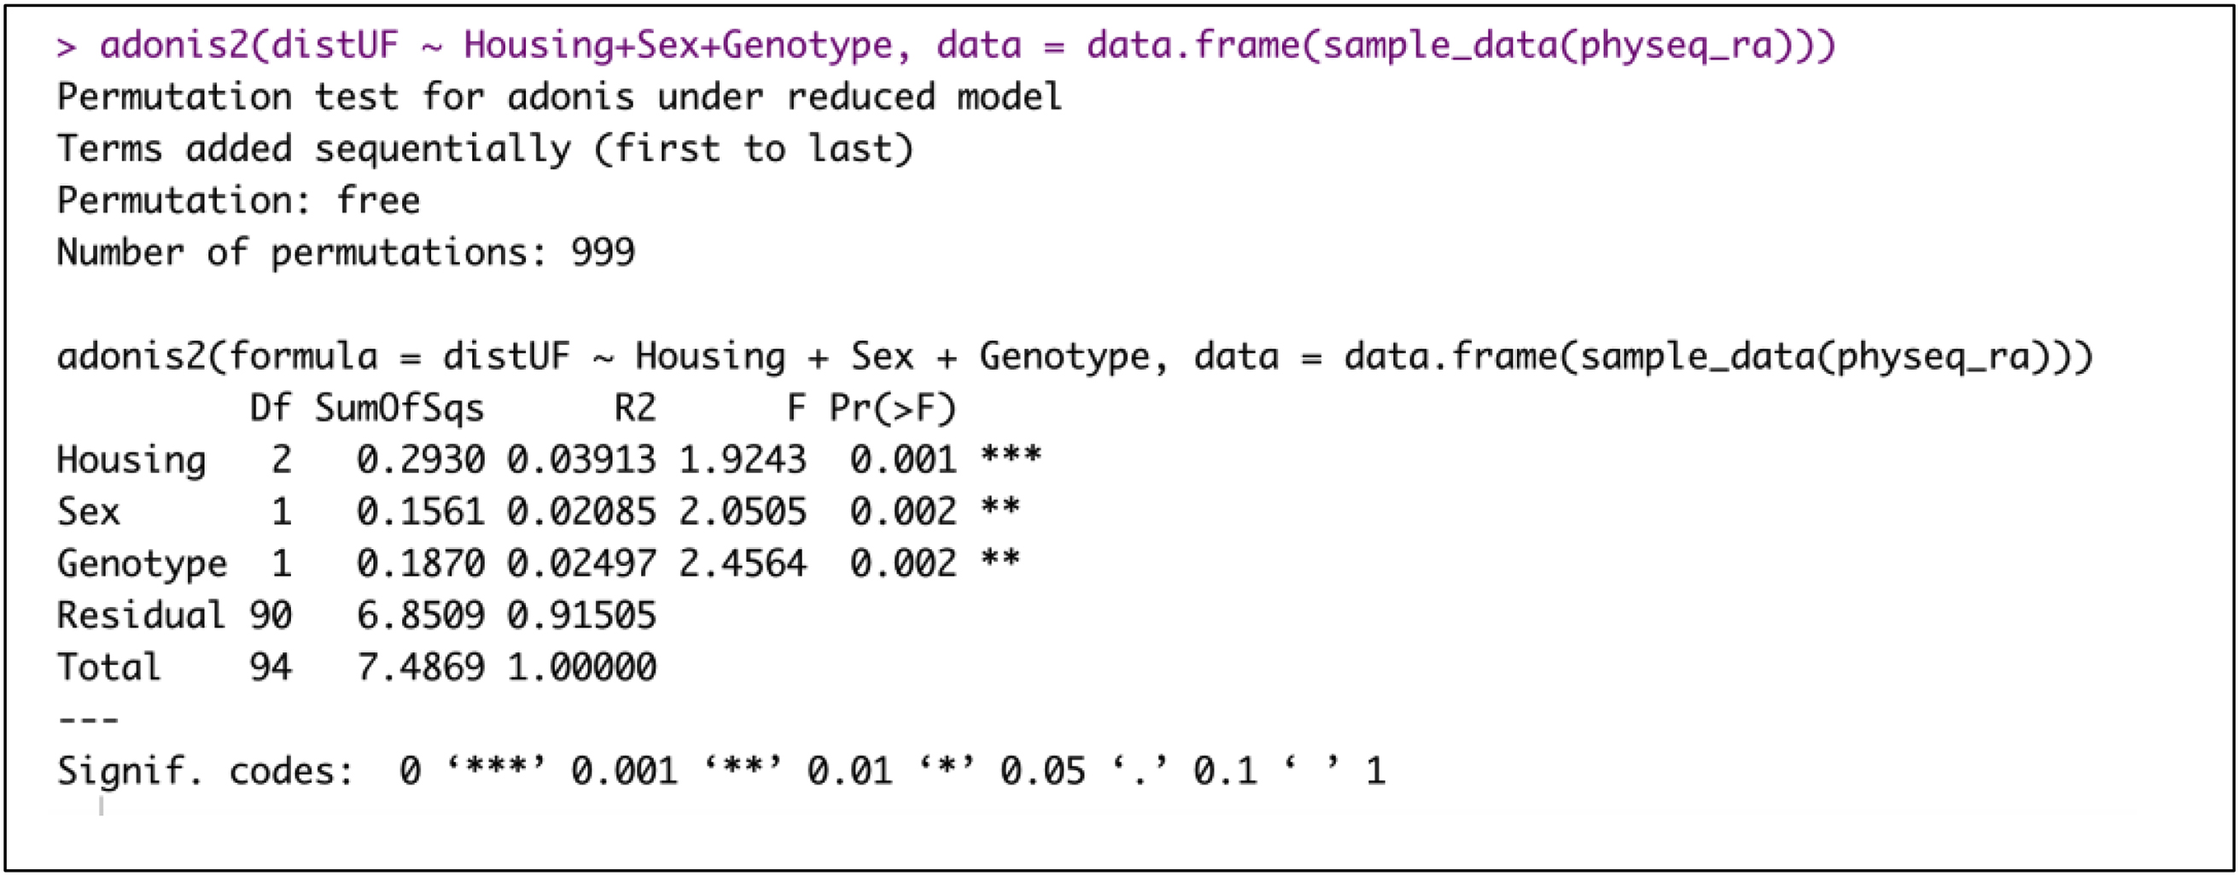Viewport: 2239px width, 876px height.
Task: Click the Total R2 value 1.00000
Action: [581, 668]
